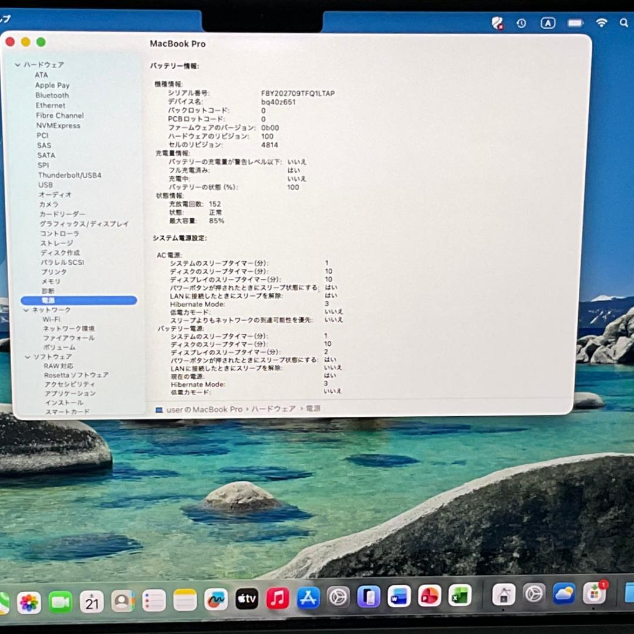Select Fibre Channel in the sidebar
Image resolution: width=634 pixels, height=634 pixels.
(x=60, y=116)
